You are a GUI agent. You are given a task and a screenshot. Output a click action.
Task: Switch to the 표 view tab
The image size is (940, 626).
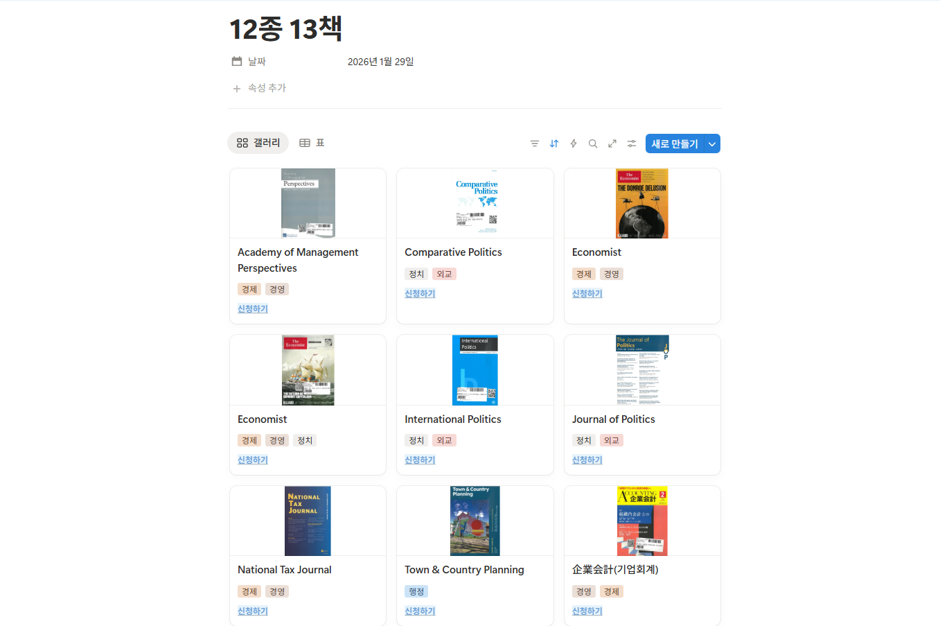click(312, 143)
